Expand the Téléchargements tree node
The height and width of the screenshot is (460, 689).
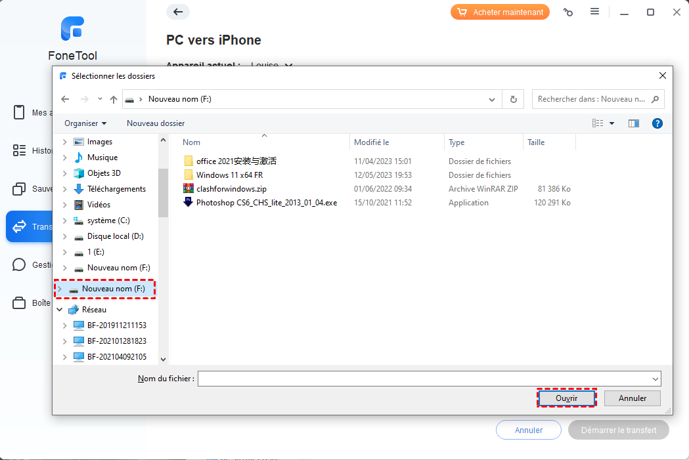pos(64,189)
